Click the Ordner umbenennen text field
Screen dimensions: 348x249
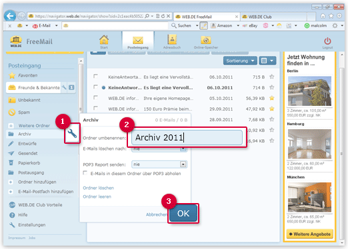click(187, 138)
